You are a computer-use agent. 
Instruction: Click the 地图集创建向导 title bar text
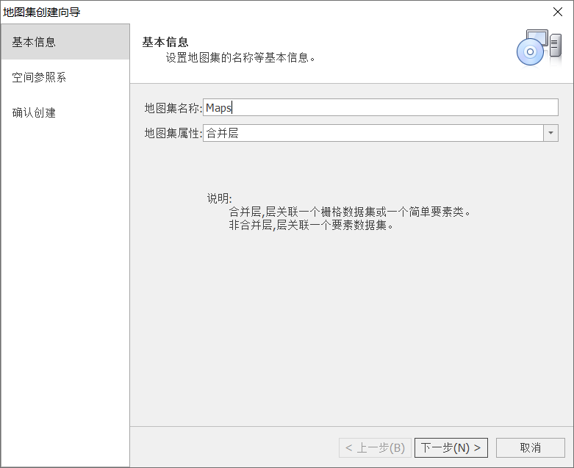click(42, 11)
